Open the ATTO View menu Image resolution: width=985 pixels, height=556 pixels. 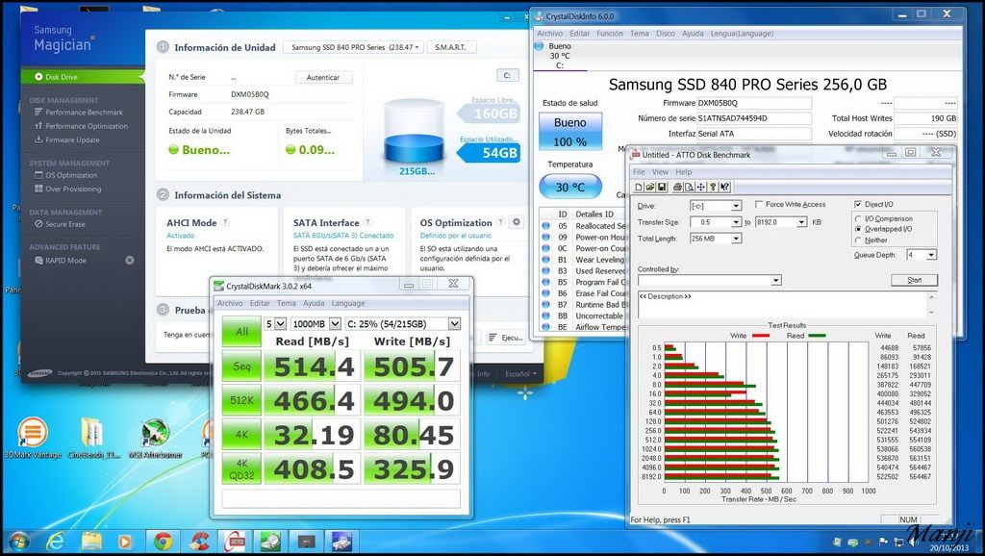(660, 171)
